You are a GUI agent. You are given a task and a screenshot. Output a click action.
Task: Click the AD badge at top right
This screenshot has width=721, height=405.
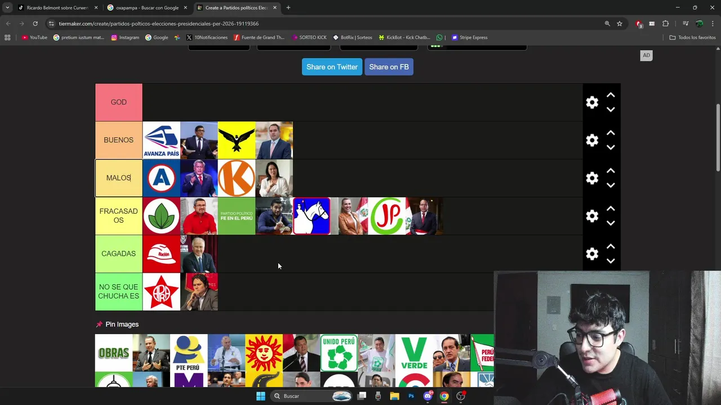(x=646, y=55)
